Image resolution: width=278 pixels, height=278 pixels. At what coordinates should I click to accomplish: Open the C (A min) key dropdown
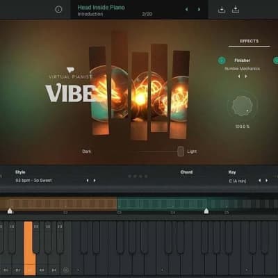[x=238, y=181]
